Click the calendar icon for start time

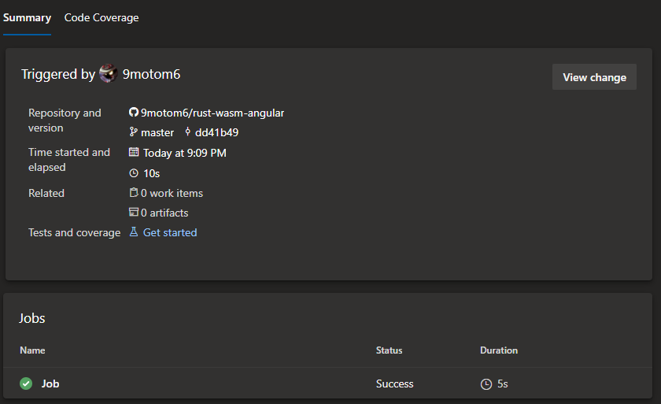point(134,152)
